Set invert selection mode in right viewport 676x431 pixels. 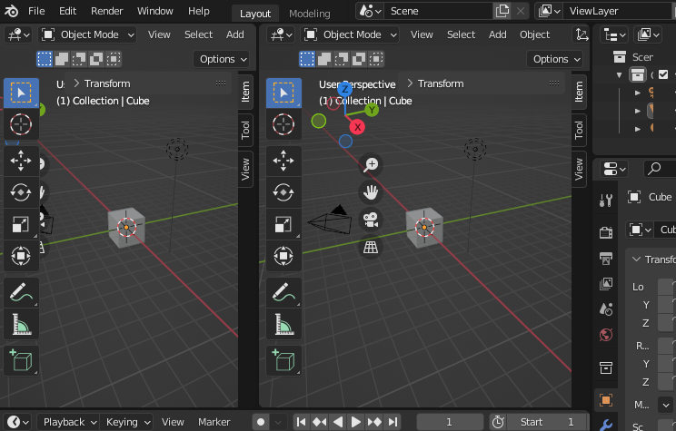(x=359, y=59)
